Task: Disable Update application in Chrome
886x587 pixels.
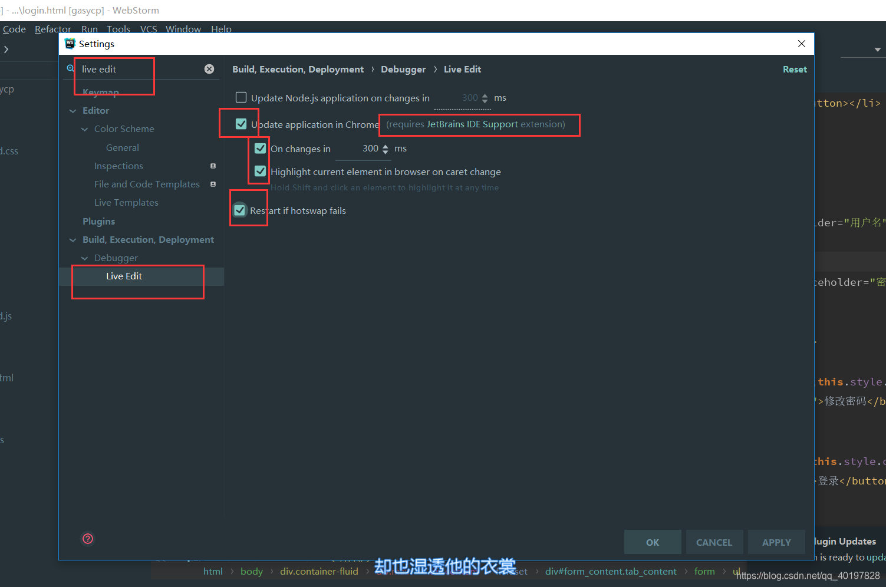Action: [240, 124]
